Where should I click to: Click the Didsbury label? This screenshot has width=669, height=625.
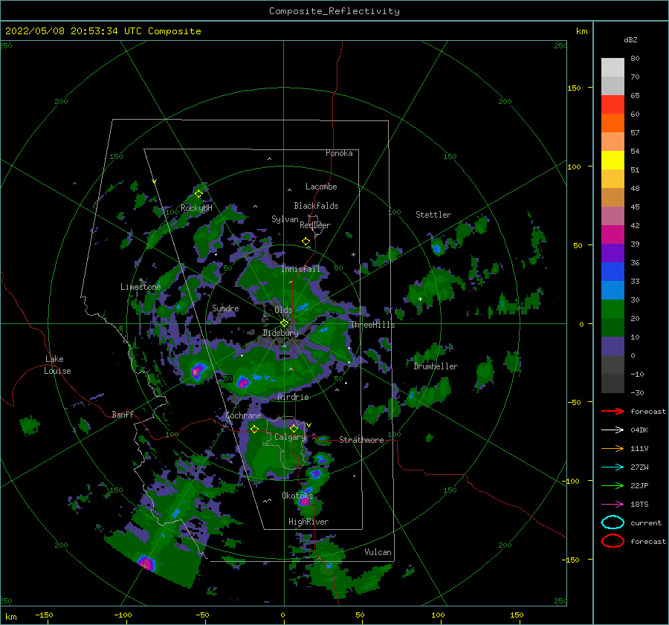coord(280,333)
